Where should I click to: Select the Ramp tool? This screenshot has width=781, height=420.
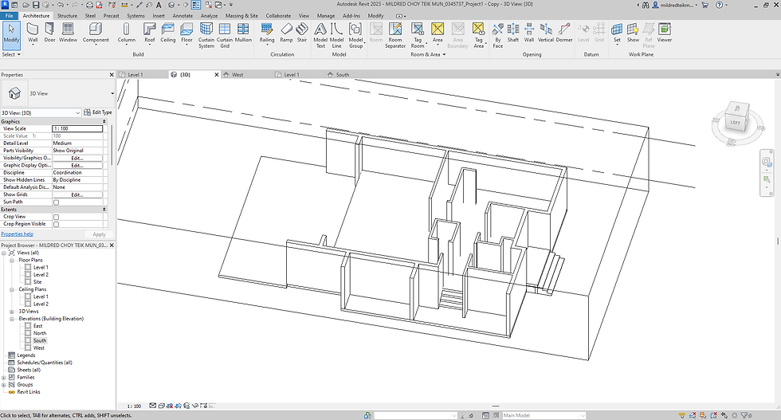click(x=286, y=33)
